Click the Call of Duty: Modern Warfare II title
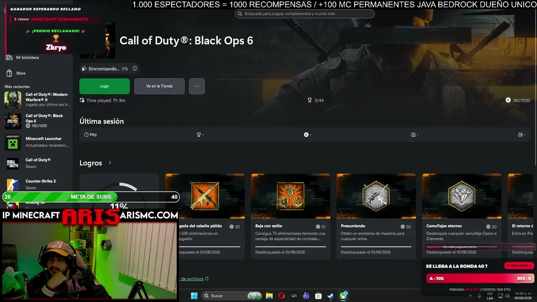This screenshot has width=537, height=302. [47, 97]
